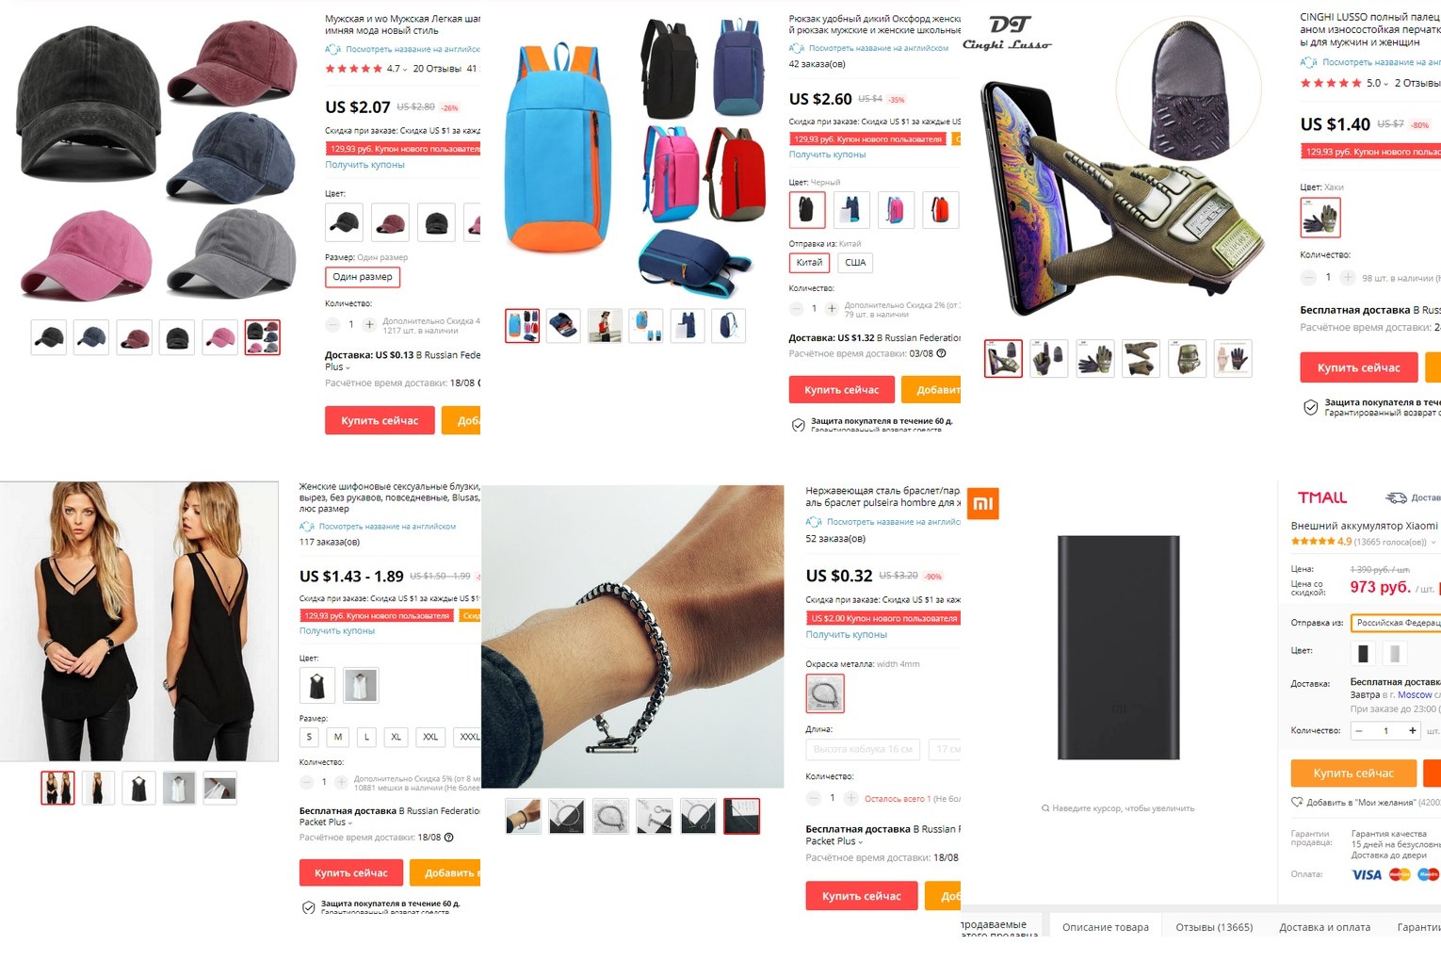Open the Доставка и оплата tab

(x=1324, y=927)
